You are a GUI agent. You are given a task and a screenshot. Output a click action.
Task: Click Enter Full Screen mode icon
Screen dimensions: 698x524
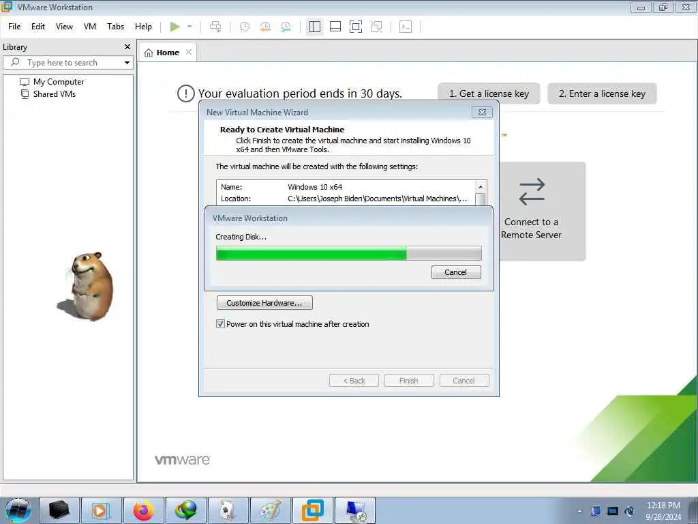click(x=356, y=27)
